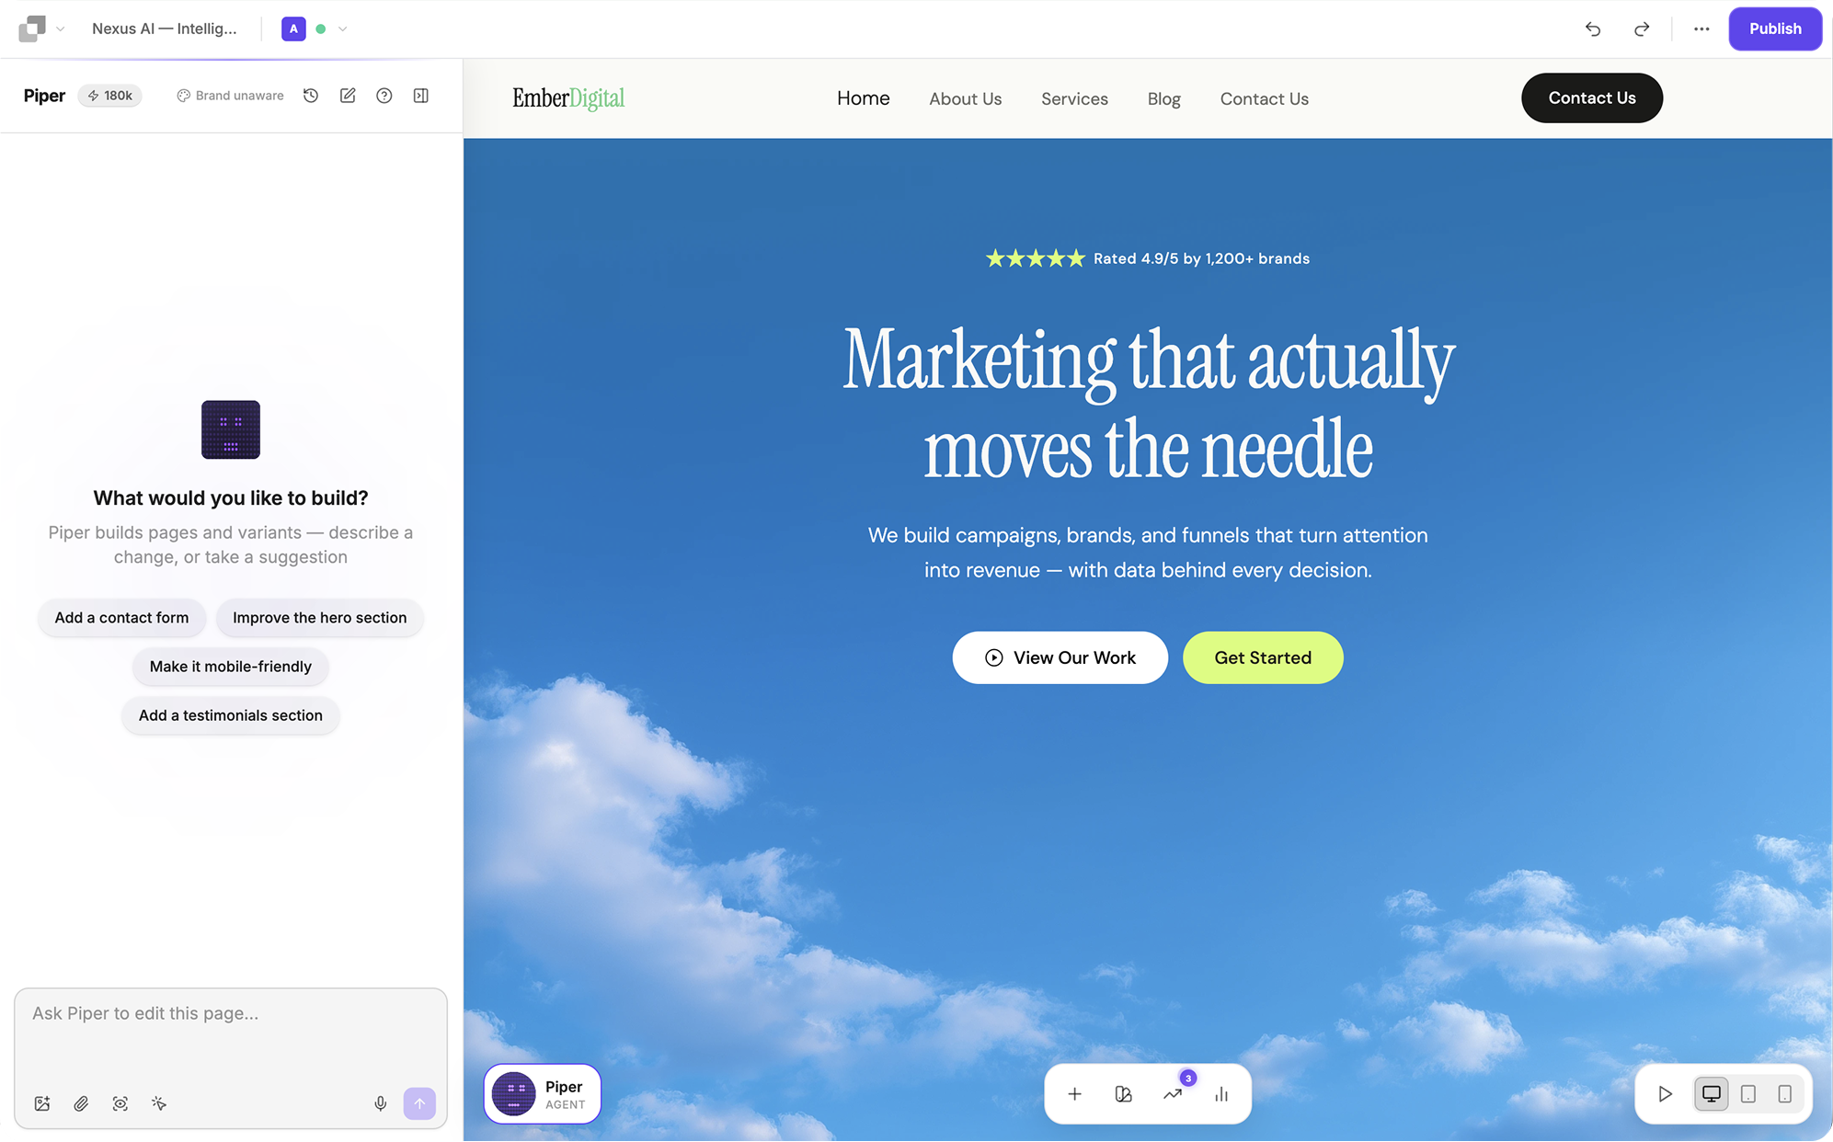
Task: Click the element pointer select icon
Action: click(159, 1103)
